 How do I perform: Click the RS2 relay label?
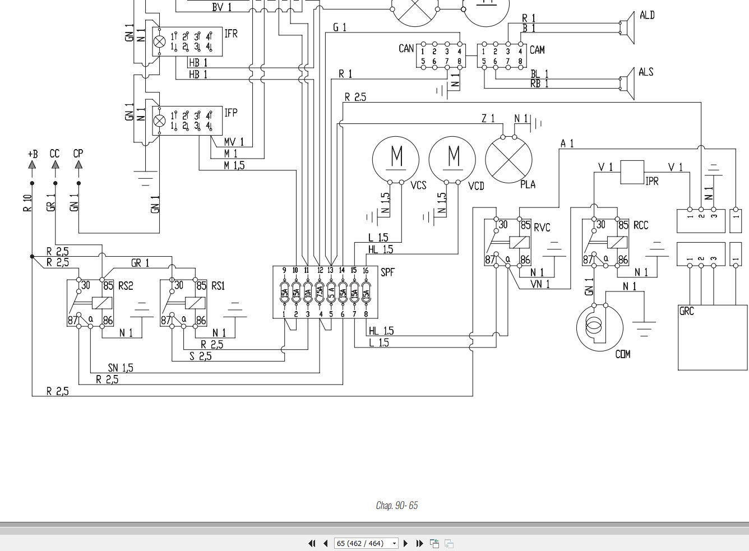pyautogui.click(x=126, y=286)
